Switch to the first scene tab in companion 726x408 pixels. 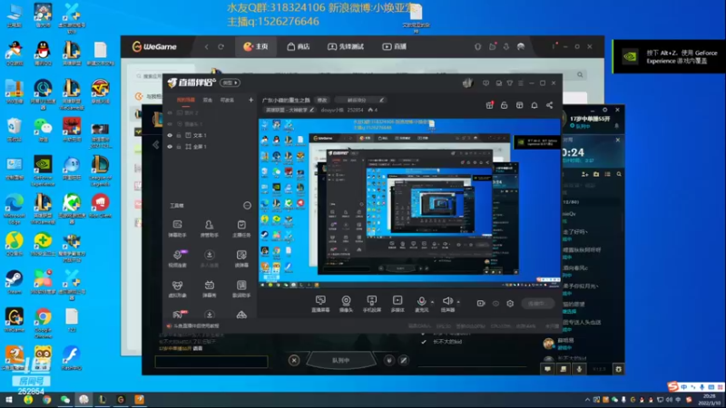pos(186,100)
